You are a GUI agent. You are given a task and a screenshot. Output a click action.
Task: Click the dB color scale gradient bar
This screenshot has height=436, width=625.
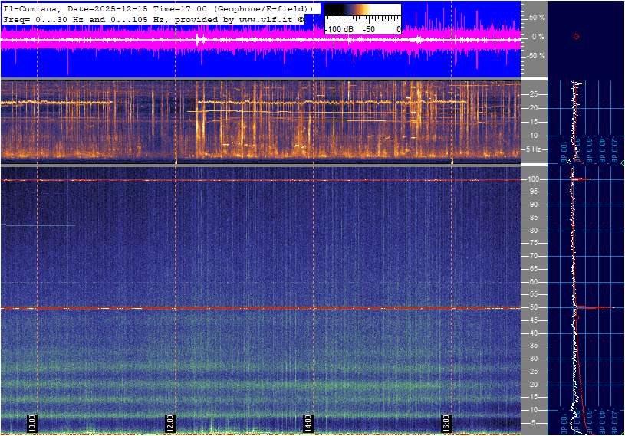pos(362,14)
